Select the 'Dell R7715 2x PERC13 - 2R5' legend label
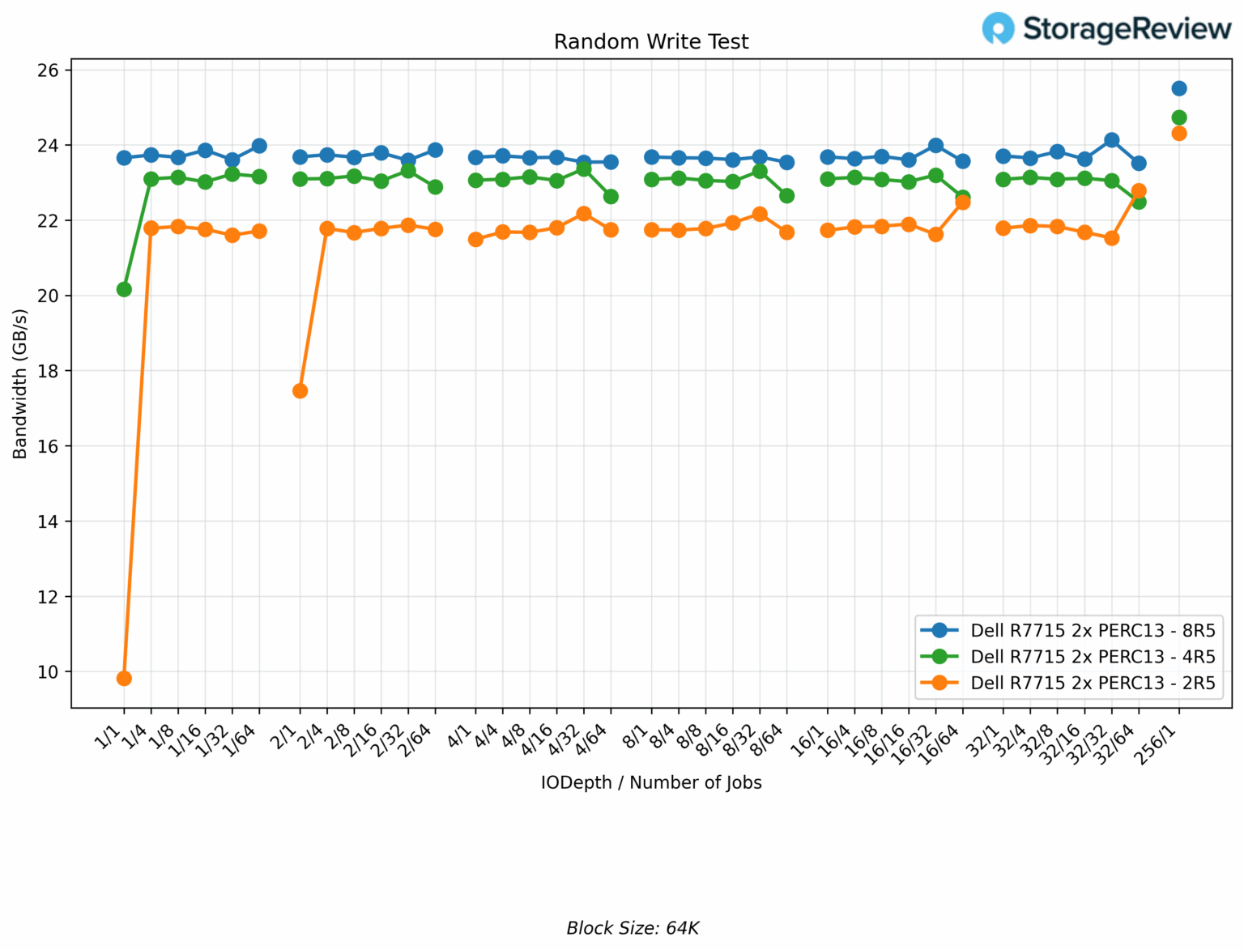1244x950 pixels. click(1093, 683)
